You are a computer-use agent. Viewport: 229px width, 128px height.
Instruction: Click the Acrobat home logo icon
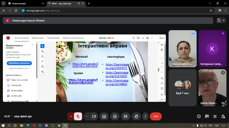click(x=8, y=38)
